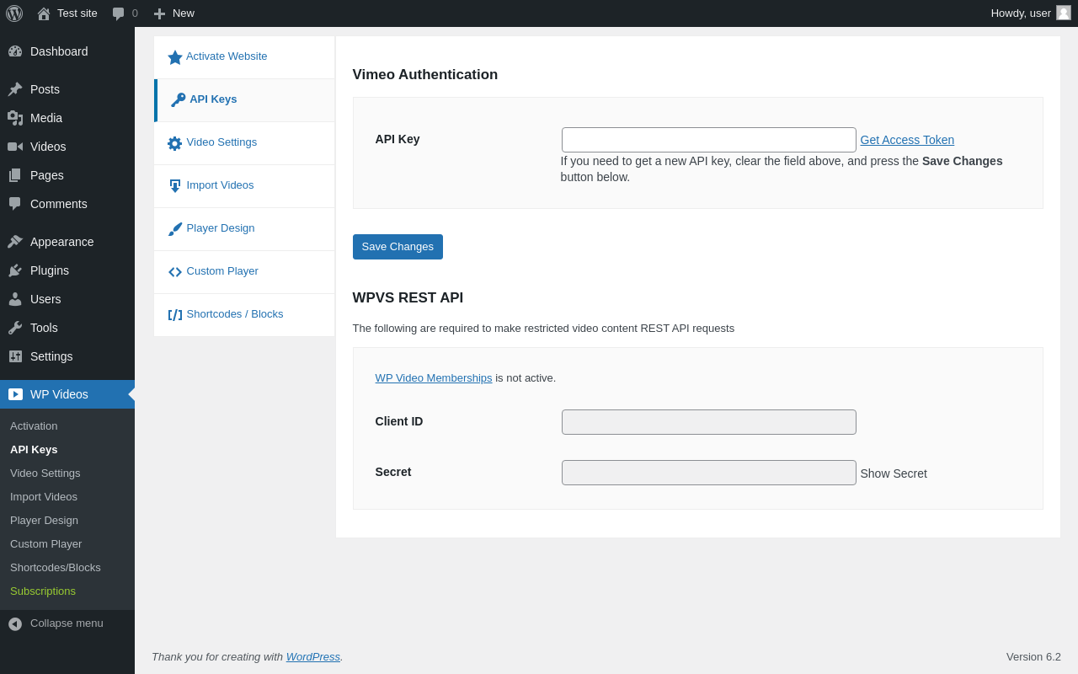This screenshot has height=674, width=1078.
Task: Click the Collapse menu arrow icon
Action: click(15, 624)
